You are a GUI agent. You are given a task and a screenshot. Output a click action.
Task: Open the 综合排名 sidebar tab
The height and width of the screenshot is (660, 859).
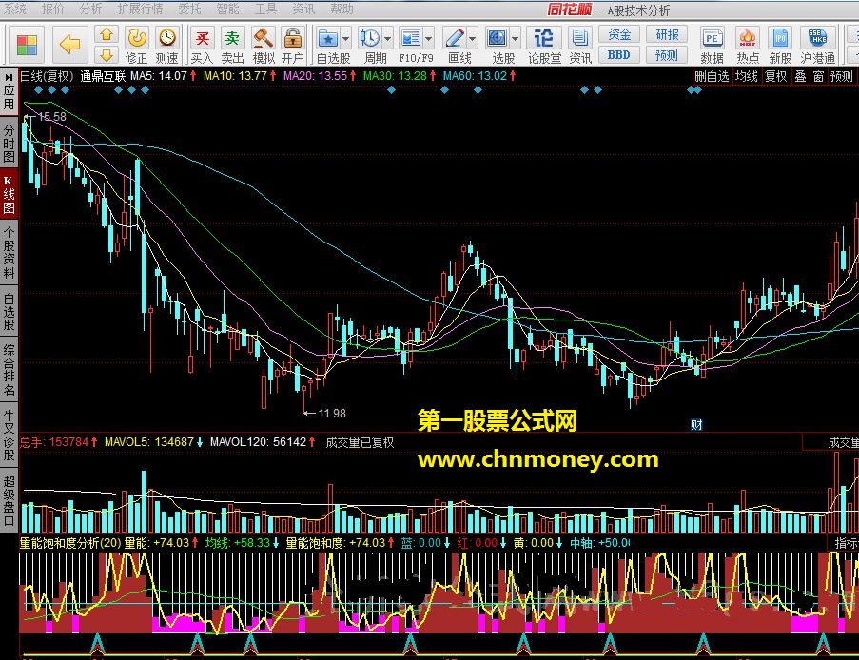[x=9, y=370]
